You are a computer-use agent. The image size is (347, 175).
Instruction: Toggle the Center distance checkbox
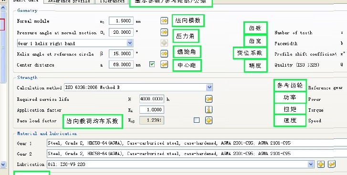tap(152, 64)
